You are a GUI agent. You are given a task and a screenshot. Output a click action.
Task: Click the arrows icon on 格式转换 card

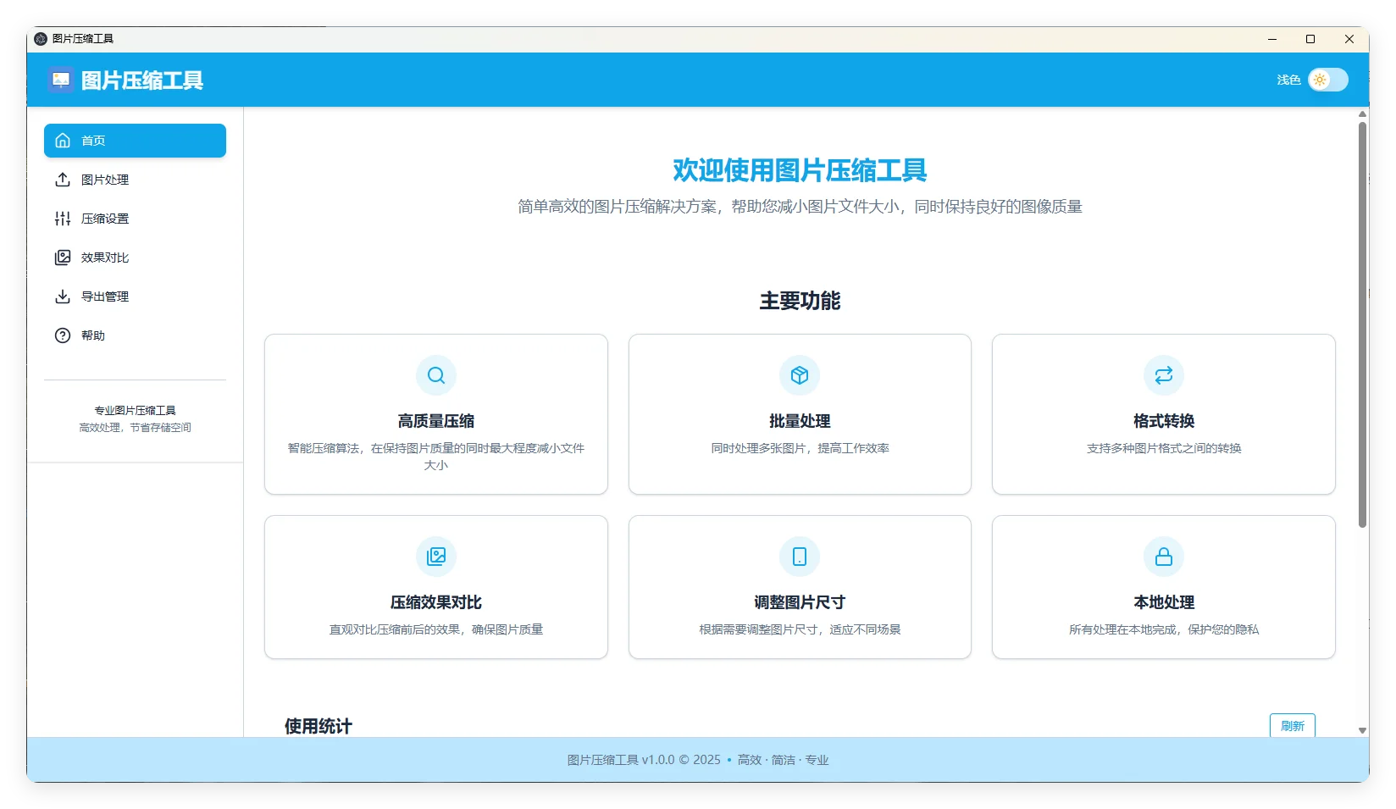1163,375
